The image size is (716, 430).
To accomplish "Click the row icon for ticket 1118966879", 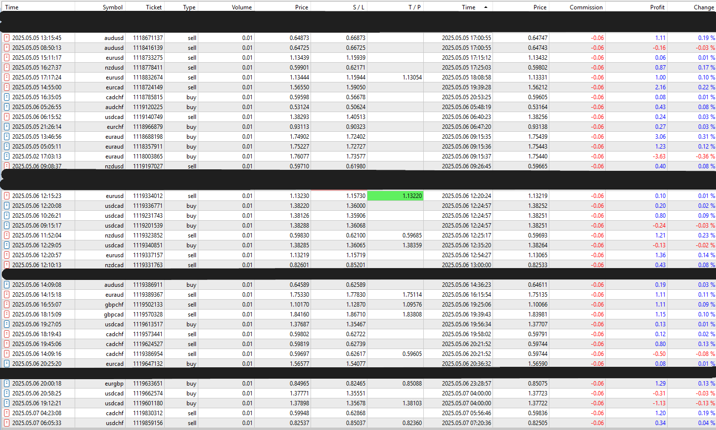I will [6, 127].
